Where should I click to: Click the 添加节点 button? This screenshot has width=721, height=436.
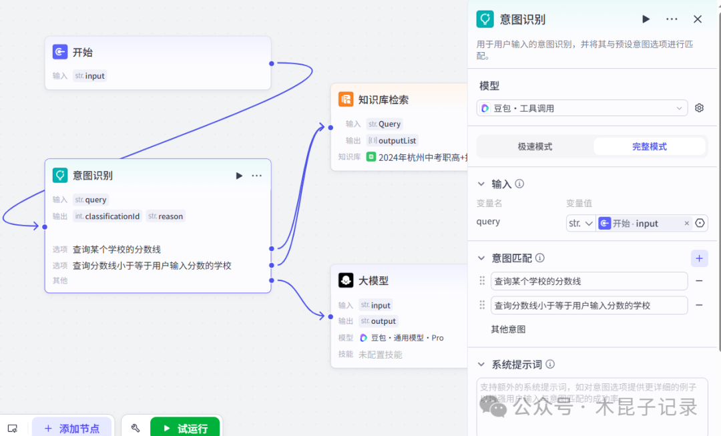[x=72, y=427]
